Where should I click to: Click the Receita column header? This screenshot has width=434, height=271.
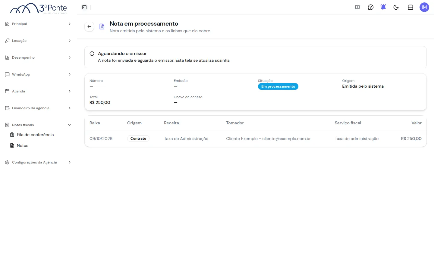(171, 123)
